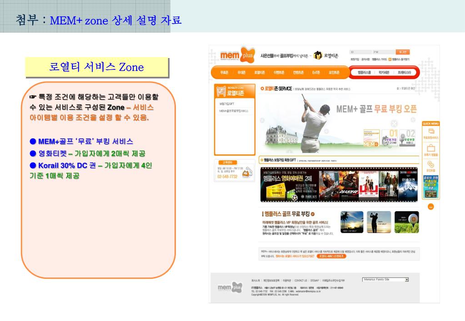This screenshot has height=321, width=465.
Task: Click the telephone icon in customer center box
Action: pos(247,172)
